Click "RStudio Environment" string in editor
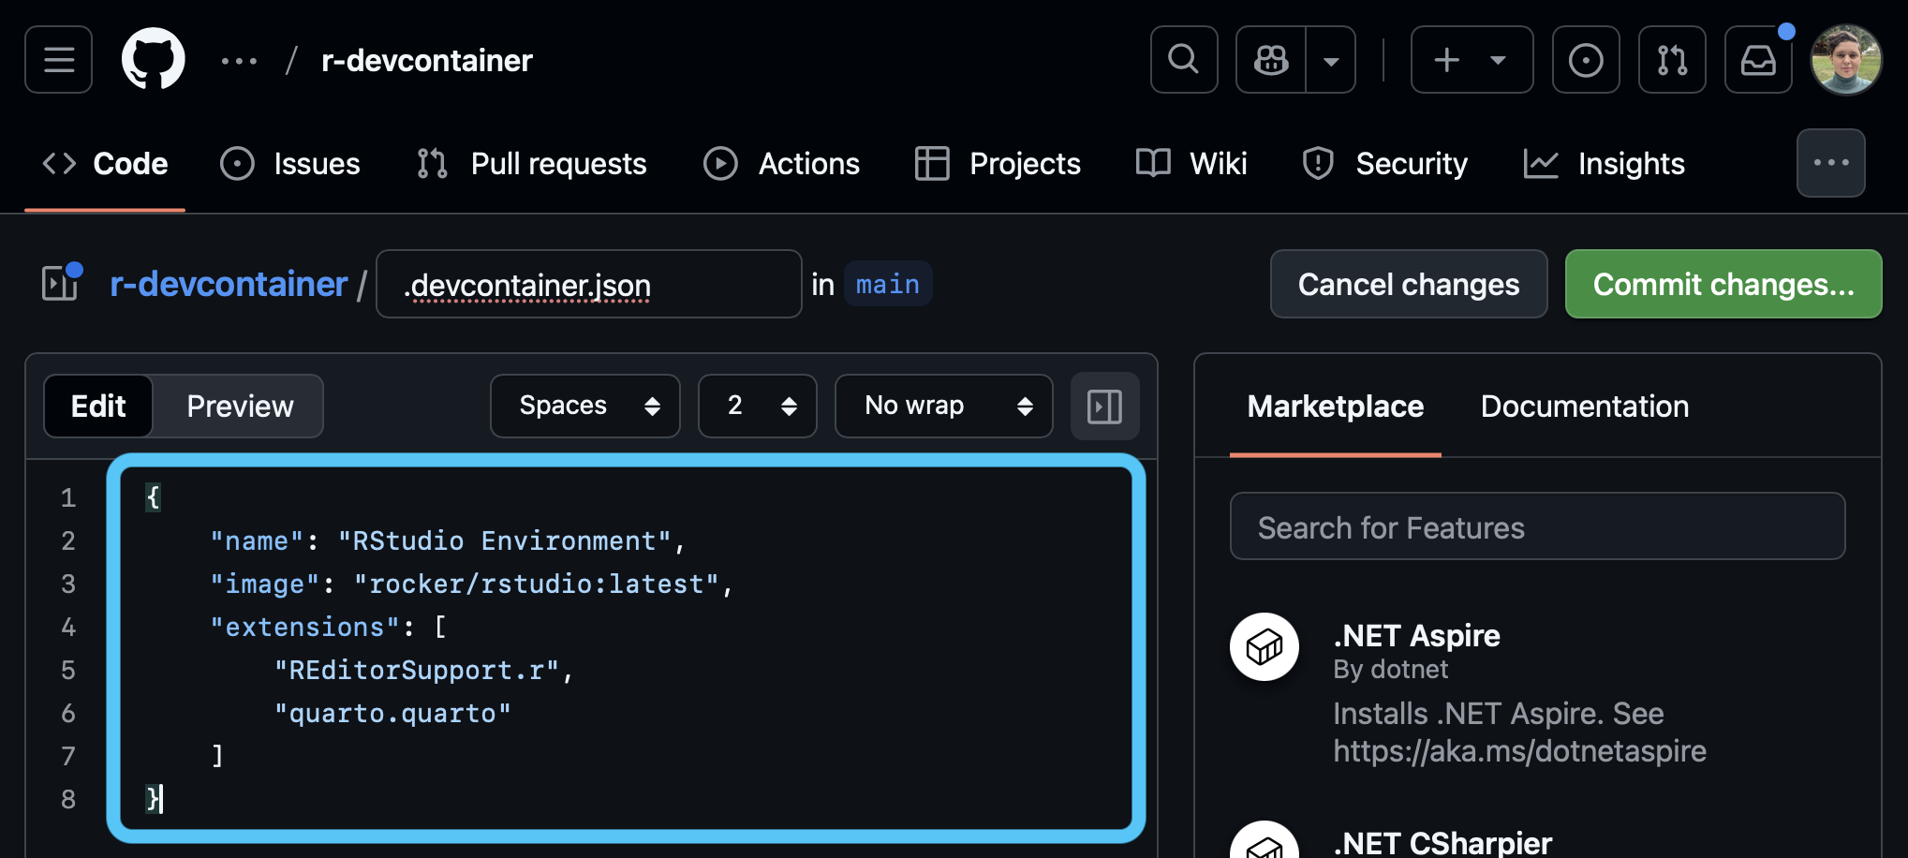Viewport: 1908px width, 858px height. (505, 541)
